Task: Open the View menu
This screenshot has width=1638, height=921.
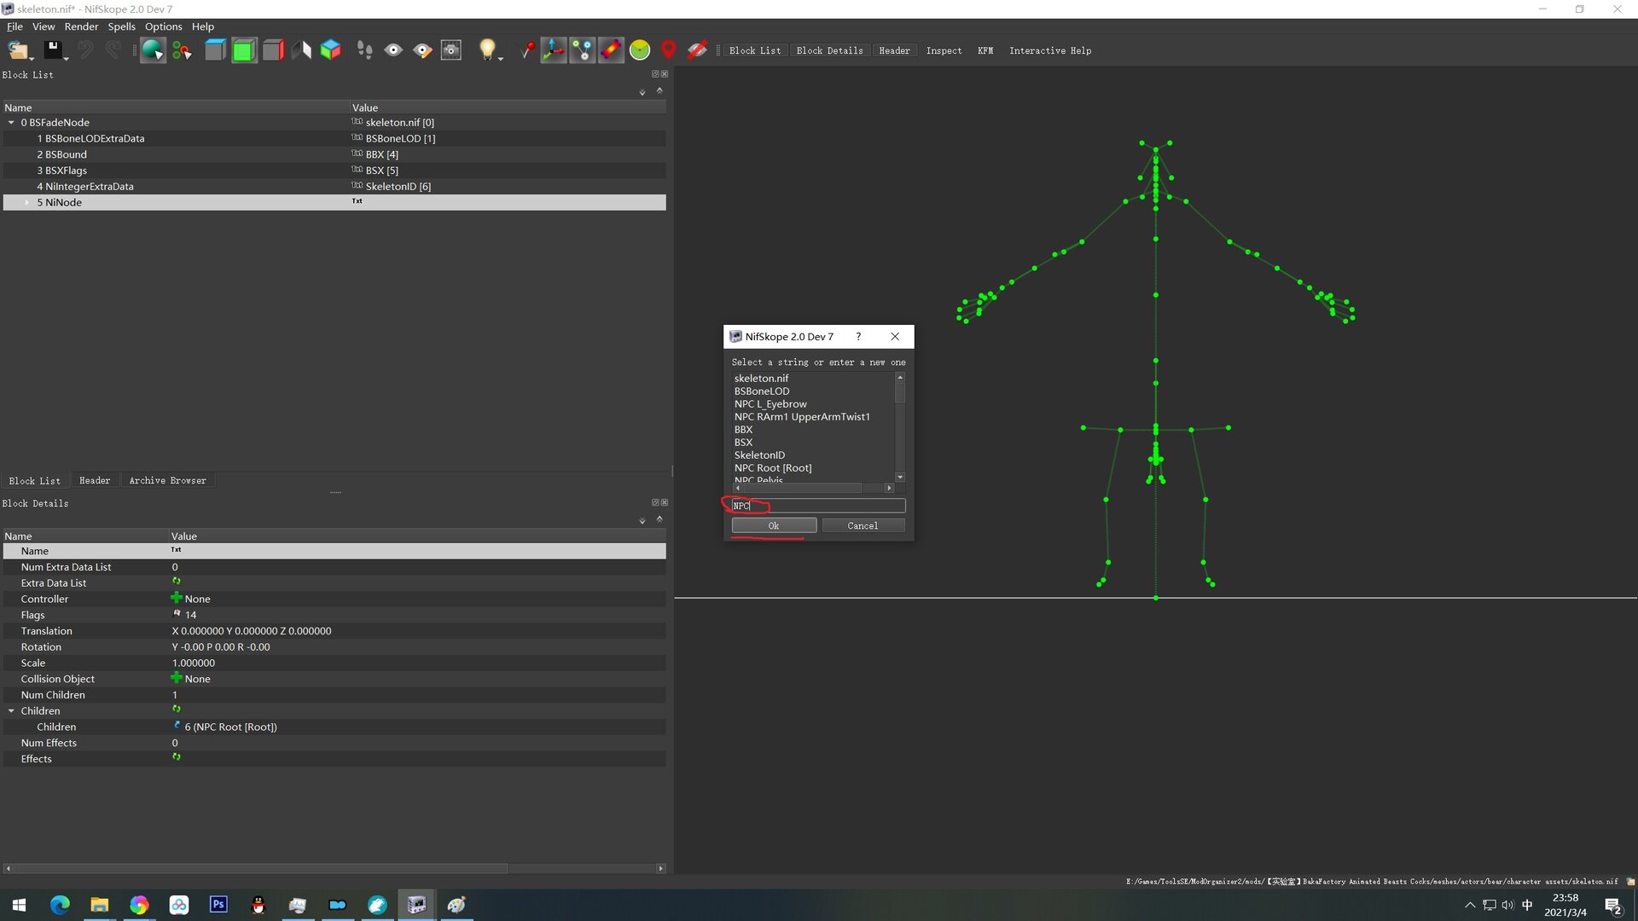Action: (44, 26)
